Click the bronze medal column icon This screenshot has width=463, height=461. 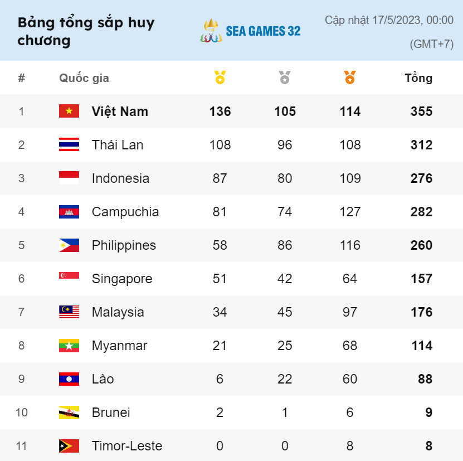pos(349,77)
